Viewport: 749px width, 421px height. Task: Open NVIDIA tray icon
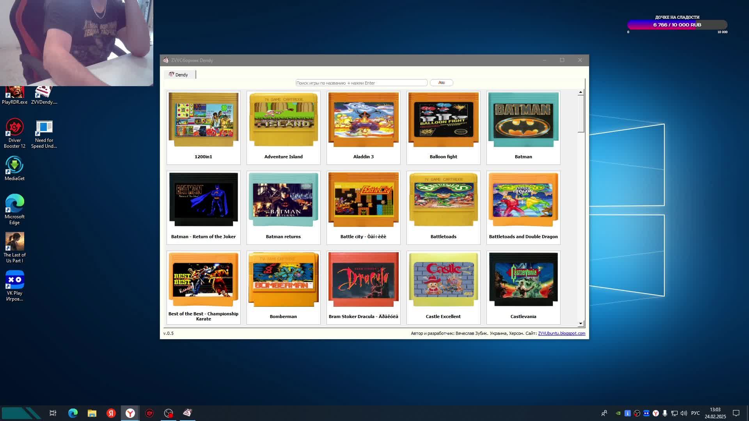[618, 413]
